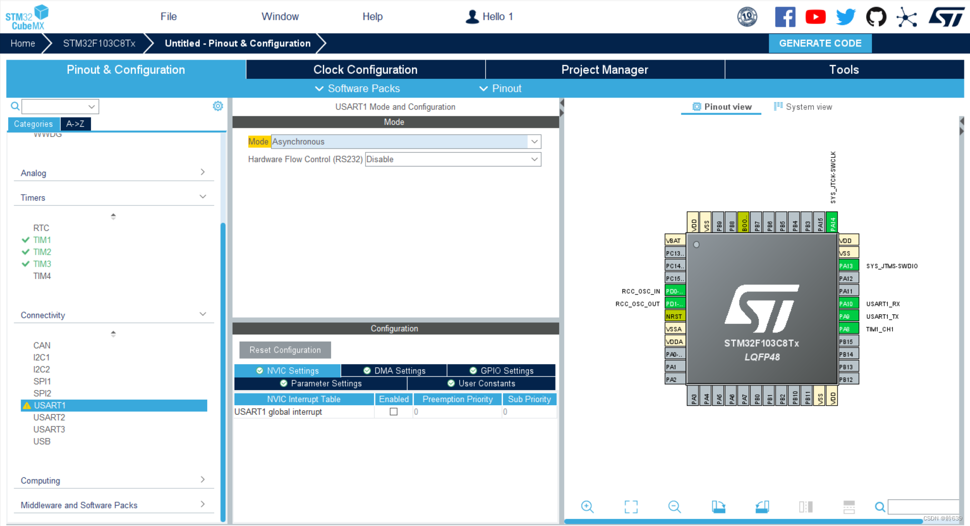
Task: Open the Help menu
Action: [x=373, y=17]
